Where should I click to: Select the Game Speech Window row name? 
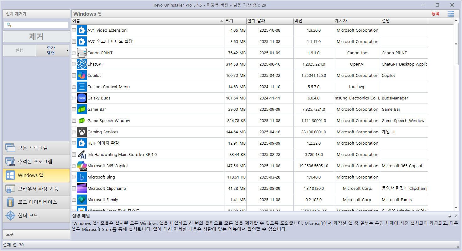point(109,121)
